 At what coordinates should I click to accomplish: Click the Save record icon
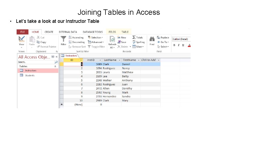tap(119, 42)
